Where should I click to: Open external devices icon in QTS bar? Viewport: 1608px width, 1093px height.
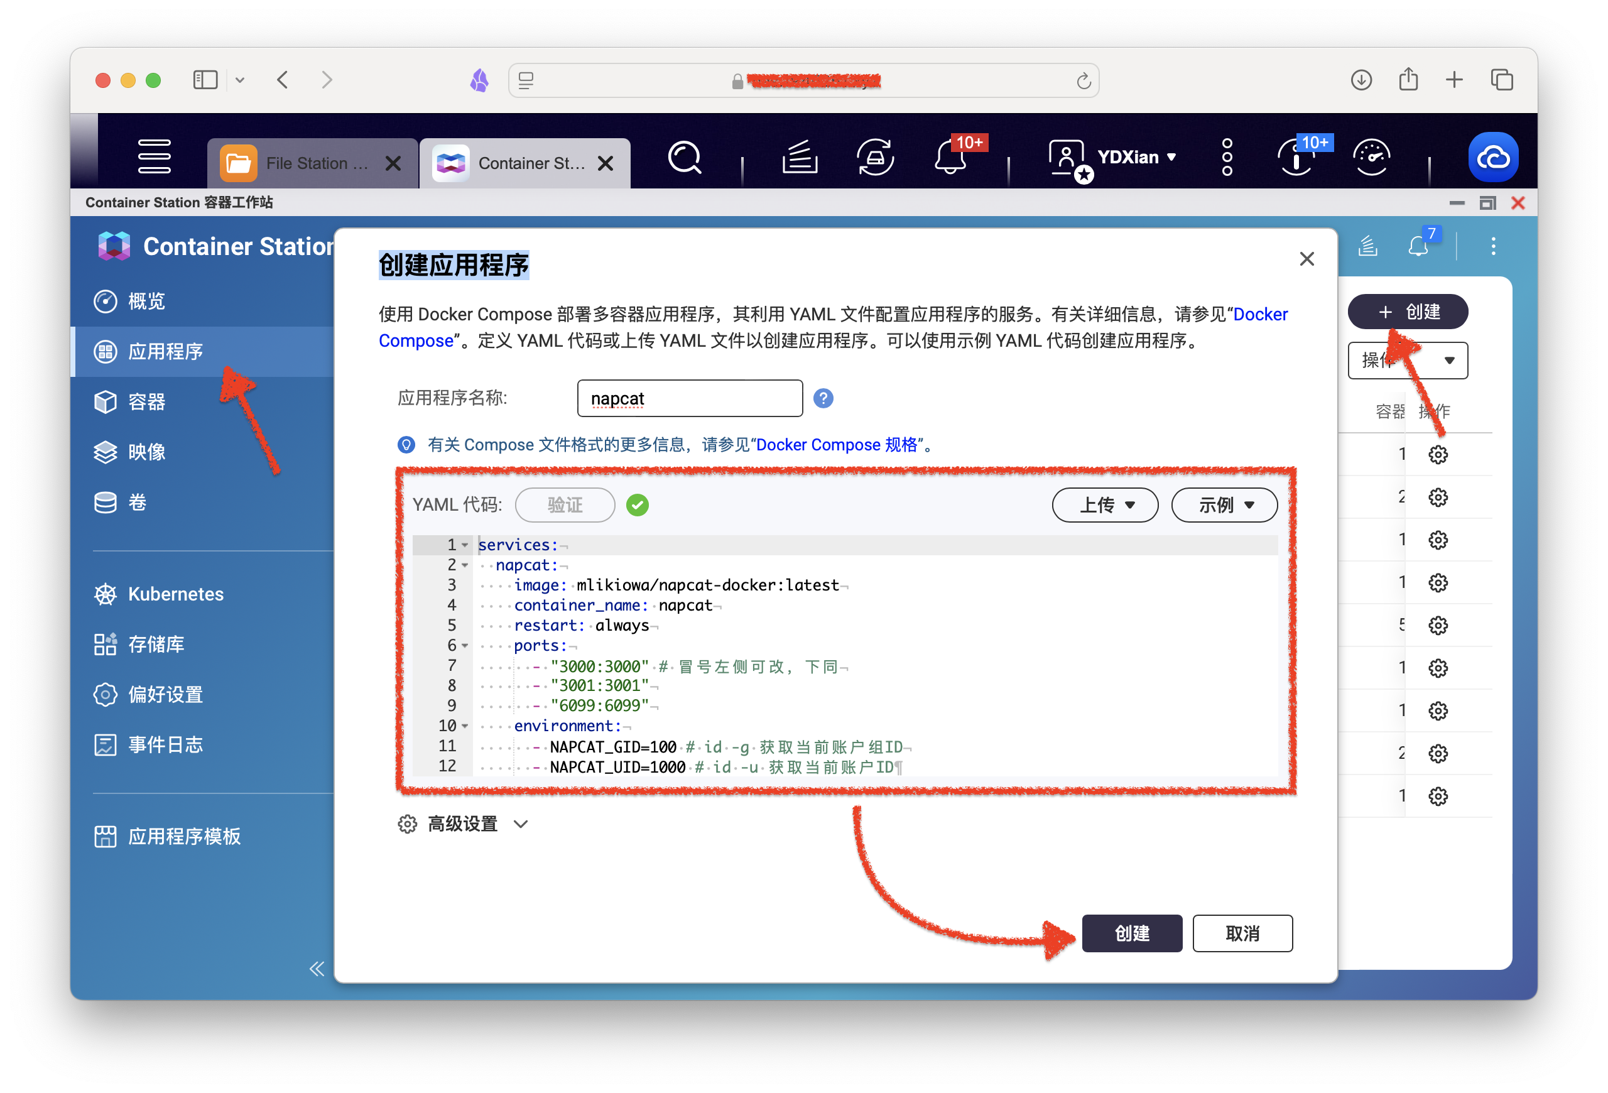[x=875, y=157]
